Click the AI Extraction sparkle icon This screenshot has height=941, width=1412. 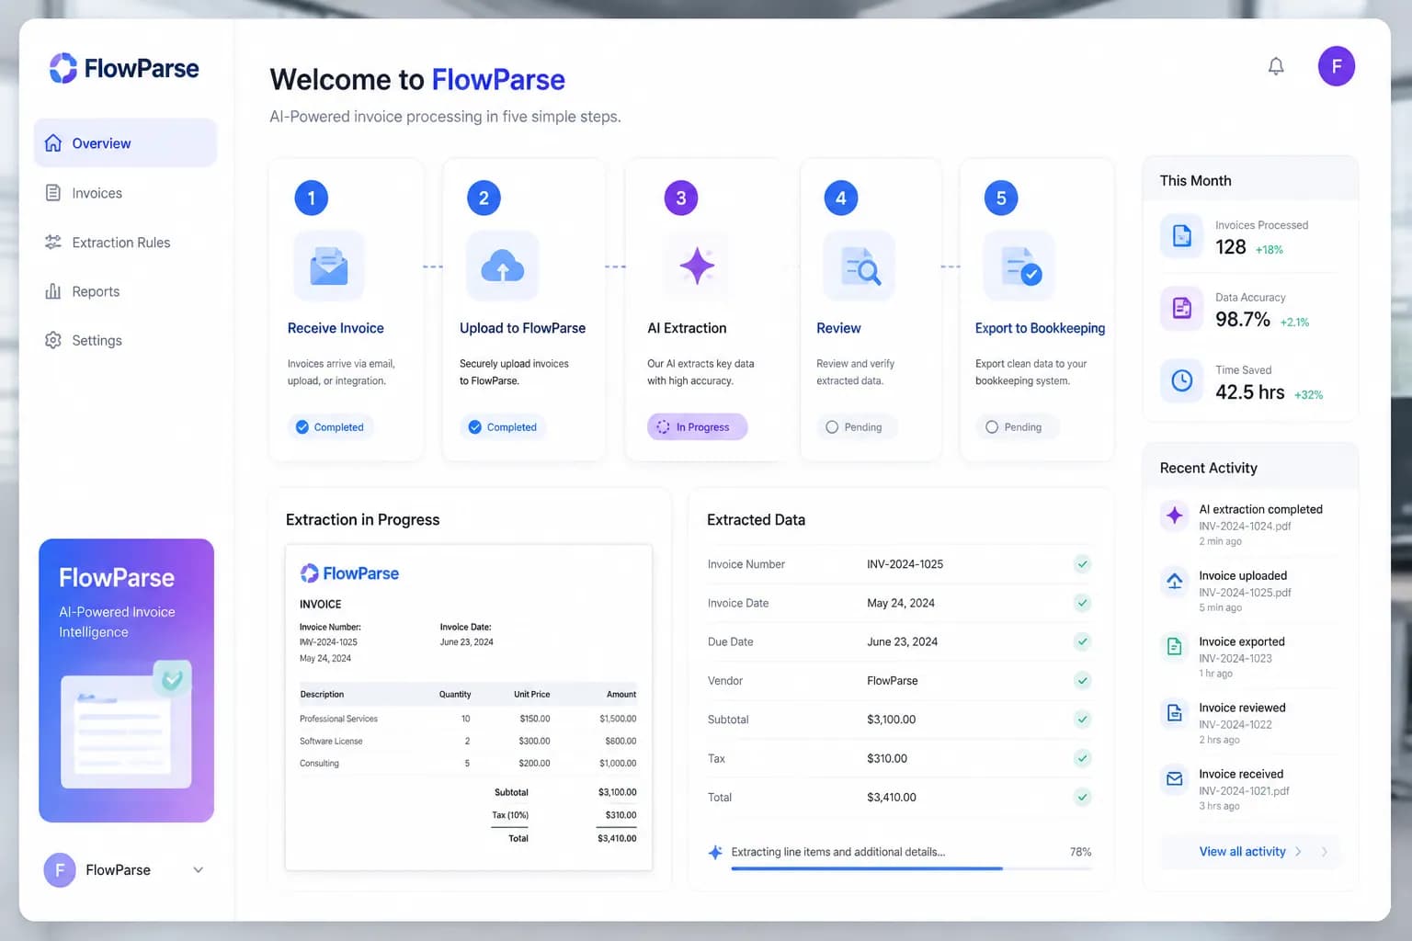coord(697,266)
